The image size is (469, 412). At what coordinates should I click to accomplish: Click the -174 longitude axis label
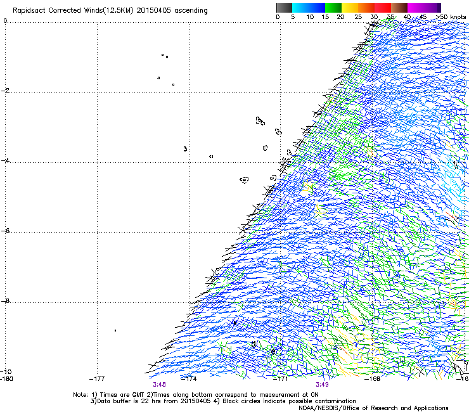pyautogui.click(x=189, y=379)
